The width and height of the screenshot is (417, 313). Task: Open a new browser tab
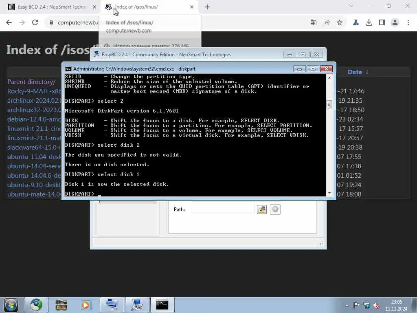click(x=207, y=7)
